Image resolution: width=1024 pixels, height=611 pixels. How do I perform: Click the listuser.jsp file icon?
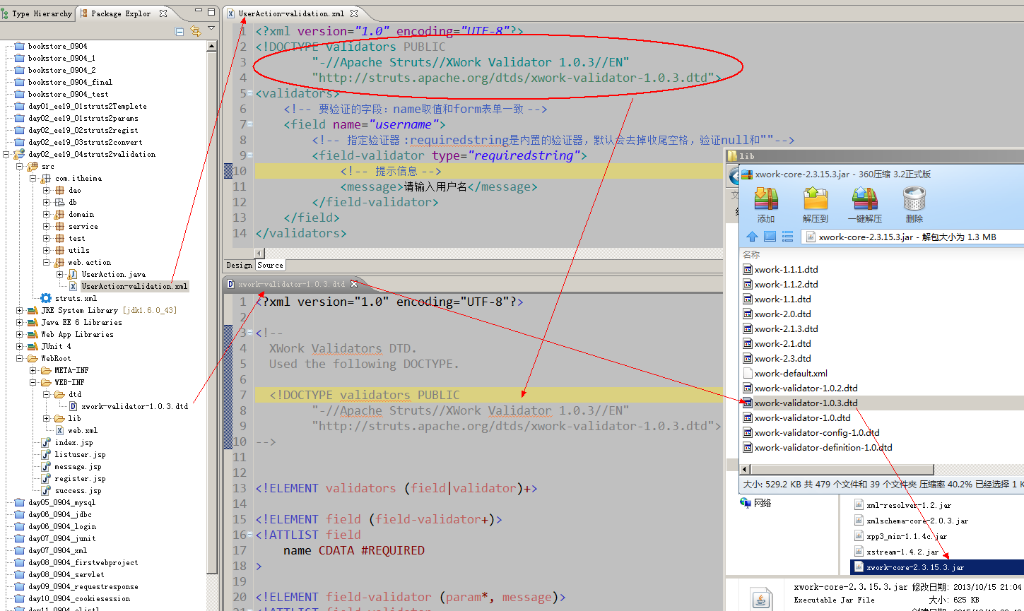pos(46,455)
